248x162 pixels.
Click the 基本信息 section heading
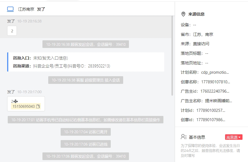[x=197, y=137]
